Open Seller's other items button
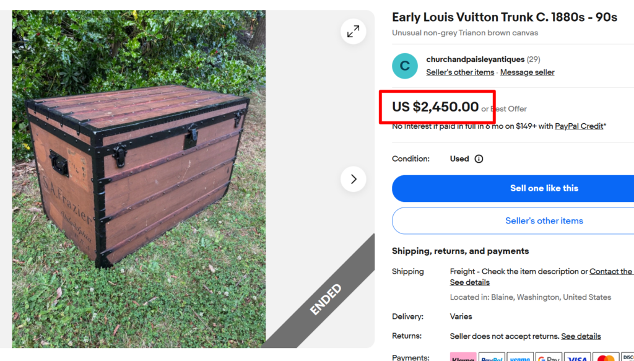This screenshot has height=361, width=634. coord(544,220)
